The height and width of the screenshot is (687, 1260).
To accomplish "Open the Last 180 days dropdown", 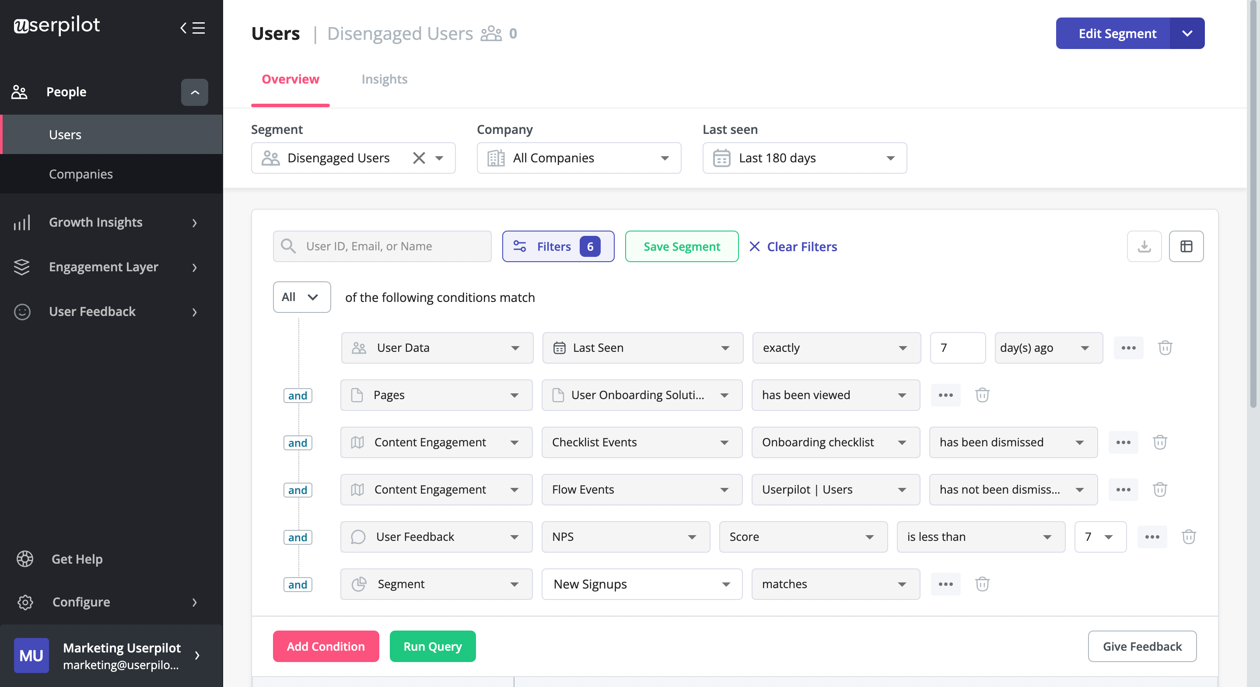I will tap(804, 158).
